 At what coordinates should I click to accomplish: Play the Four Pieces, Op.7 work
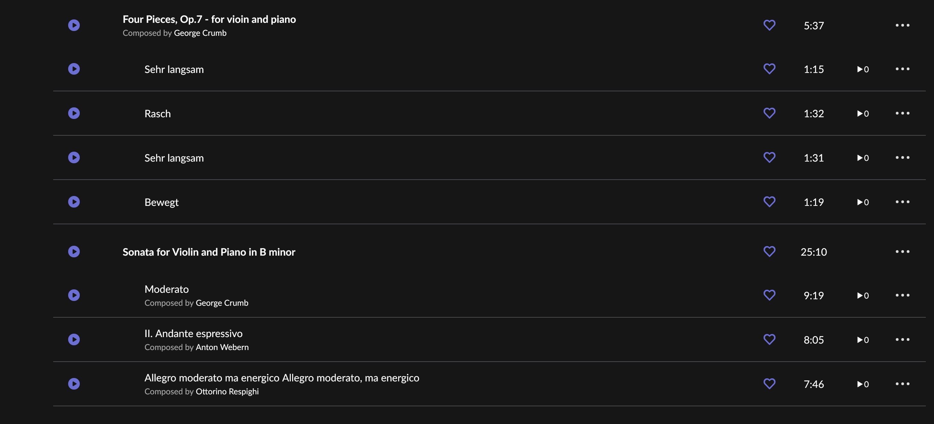point(74,25)
